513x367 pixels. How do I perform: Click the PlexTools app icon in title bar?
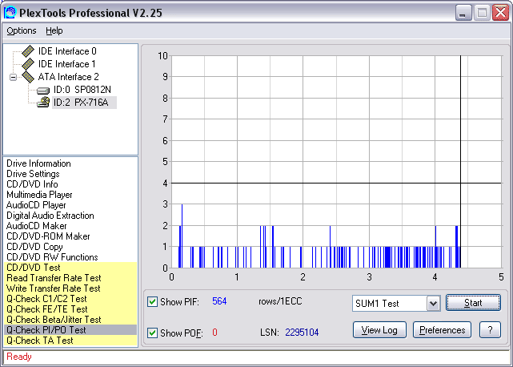pos(10,13)
